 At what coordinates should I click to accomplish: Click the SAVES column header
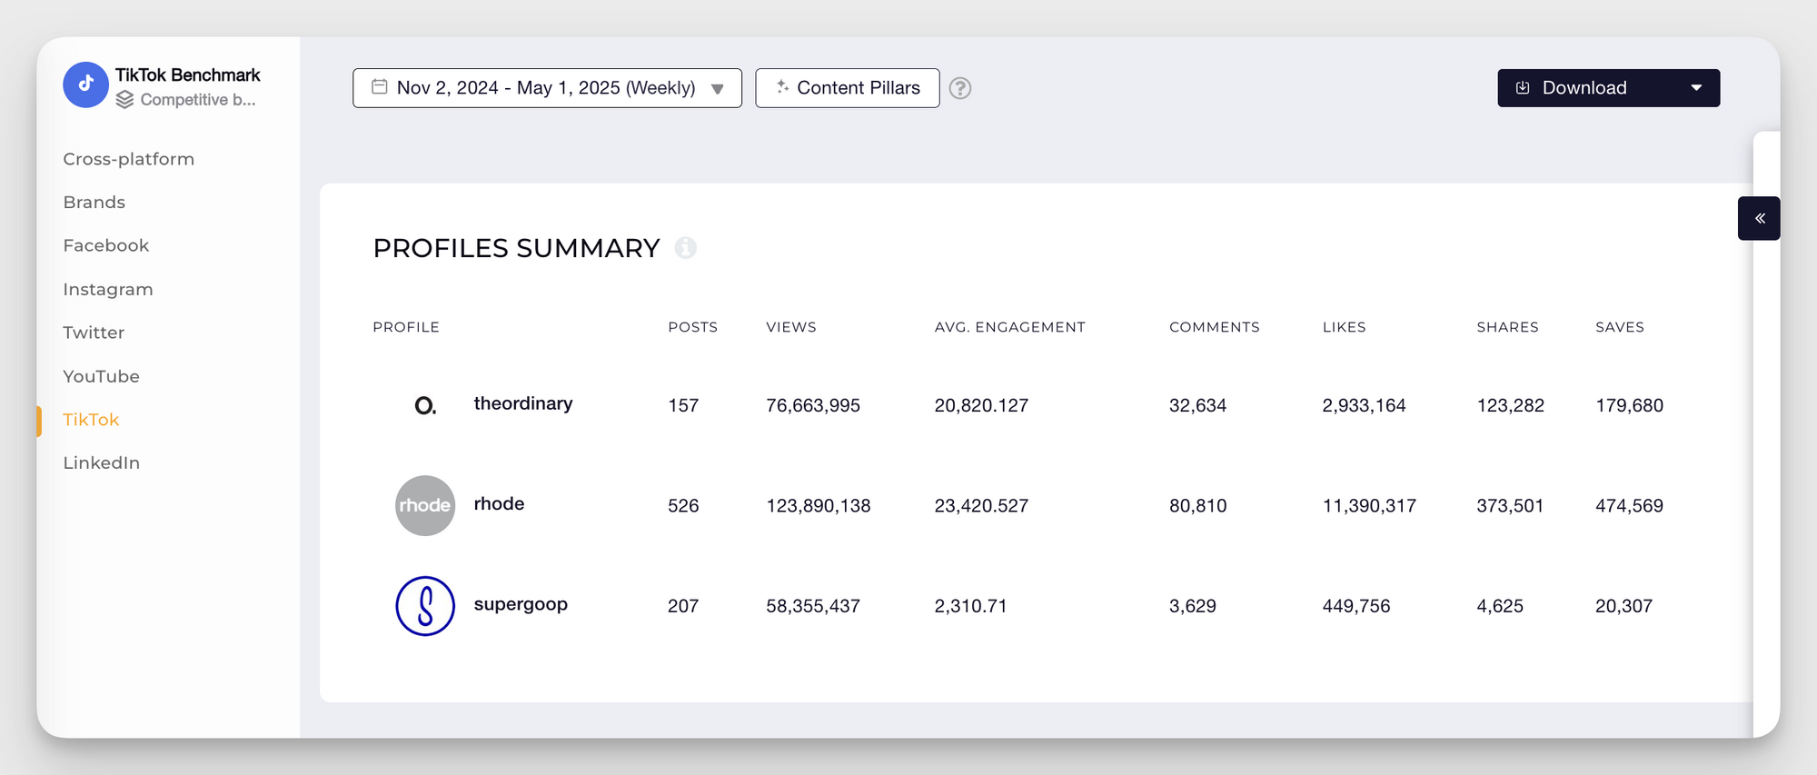[x=1620, y=327]
